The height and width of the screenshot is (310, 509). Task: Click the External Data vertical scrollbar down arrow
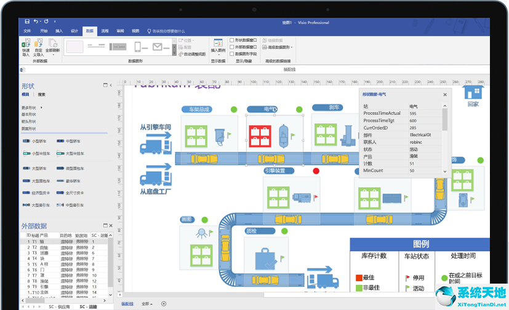tap(110, 295)
